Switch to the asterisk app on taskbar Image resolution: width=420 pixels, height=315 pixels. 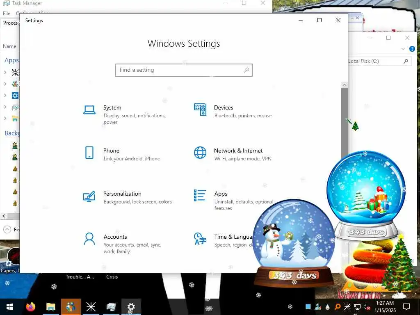pyautogui.click(x=91, y=307)
